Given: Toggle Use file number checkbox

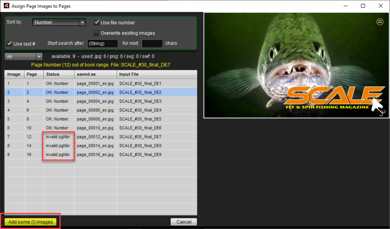Looking at the screenshot, I should pos(96,22).
